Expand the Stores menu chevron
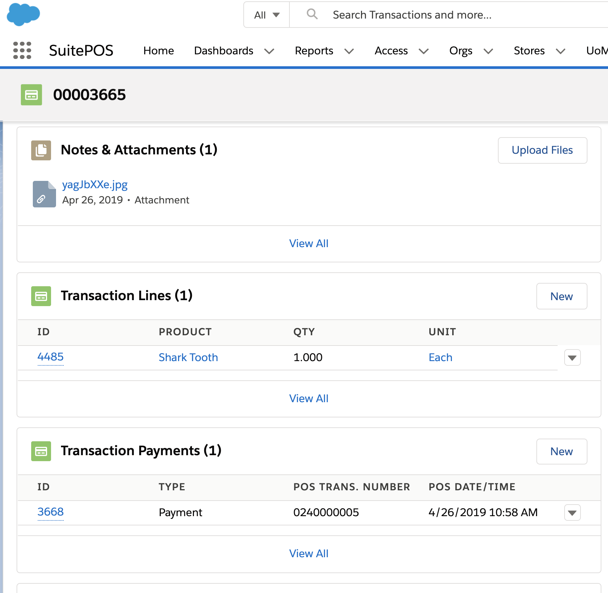The height and width of the screenshot is (593, 608). (x=561, y=51)
